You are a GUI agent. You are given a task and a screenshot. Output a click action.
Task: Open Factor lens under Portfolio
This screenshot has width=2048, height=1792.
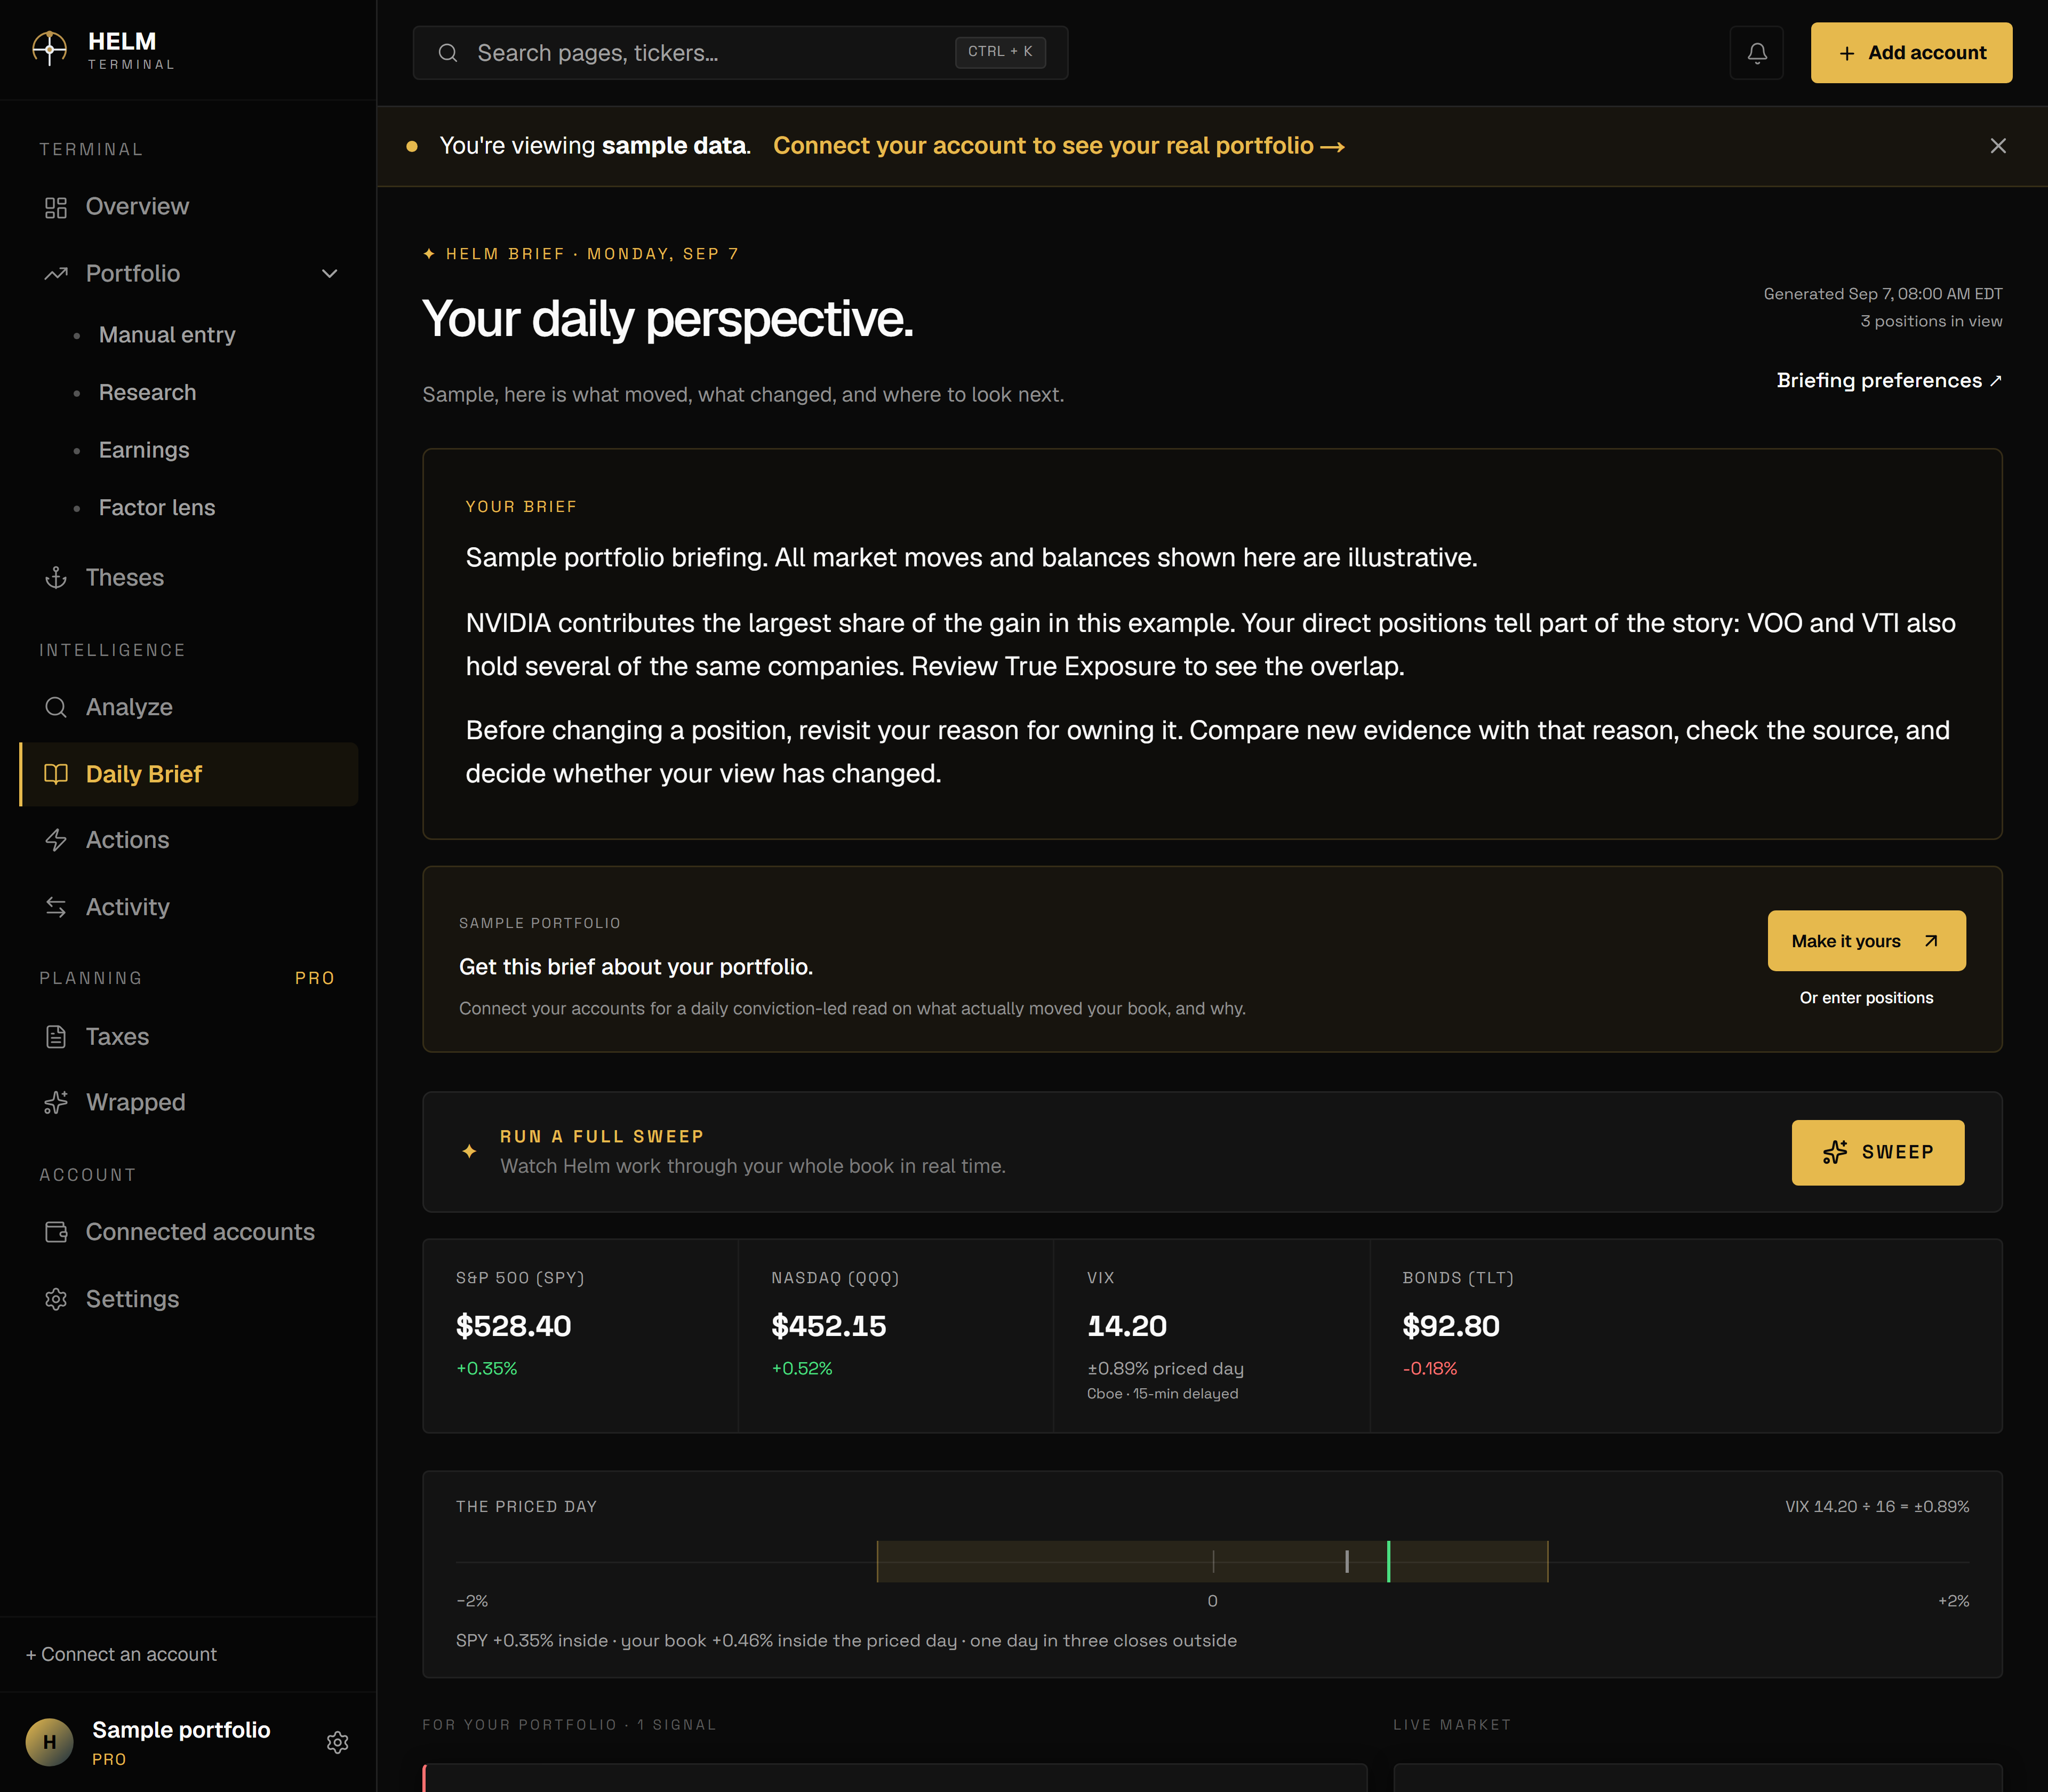click(157, 508)
